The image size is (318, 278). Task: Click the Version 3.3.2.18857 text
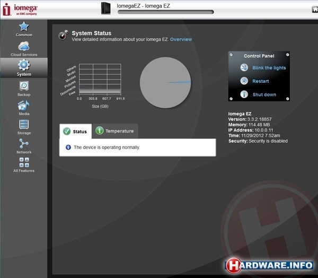250,119
